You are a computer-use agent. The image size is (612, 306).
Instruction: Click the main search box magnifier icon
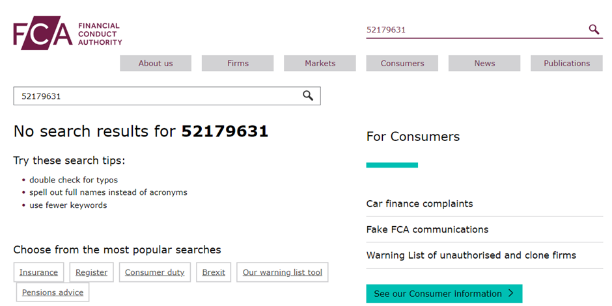(308, 96)
